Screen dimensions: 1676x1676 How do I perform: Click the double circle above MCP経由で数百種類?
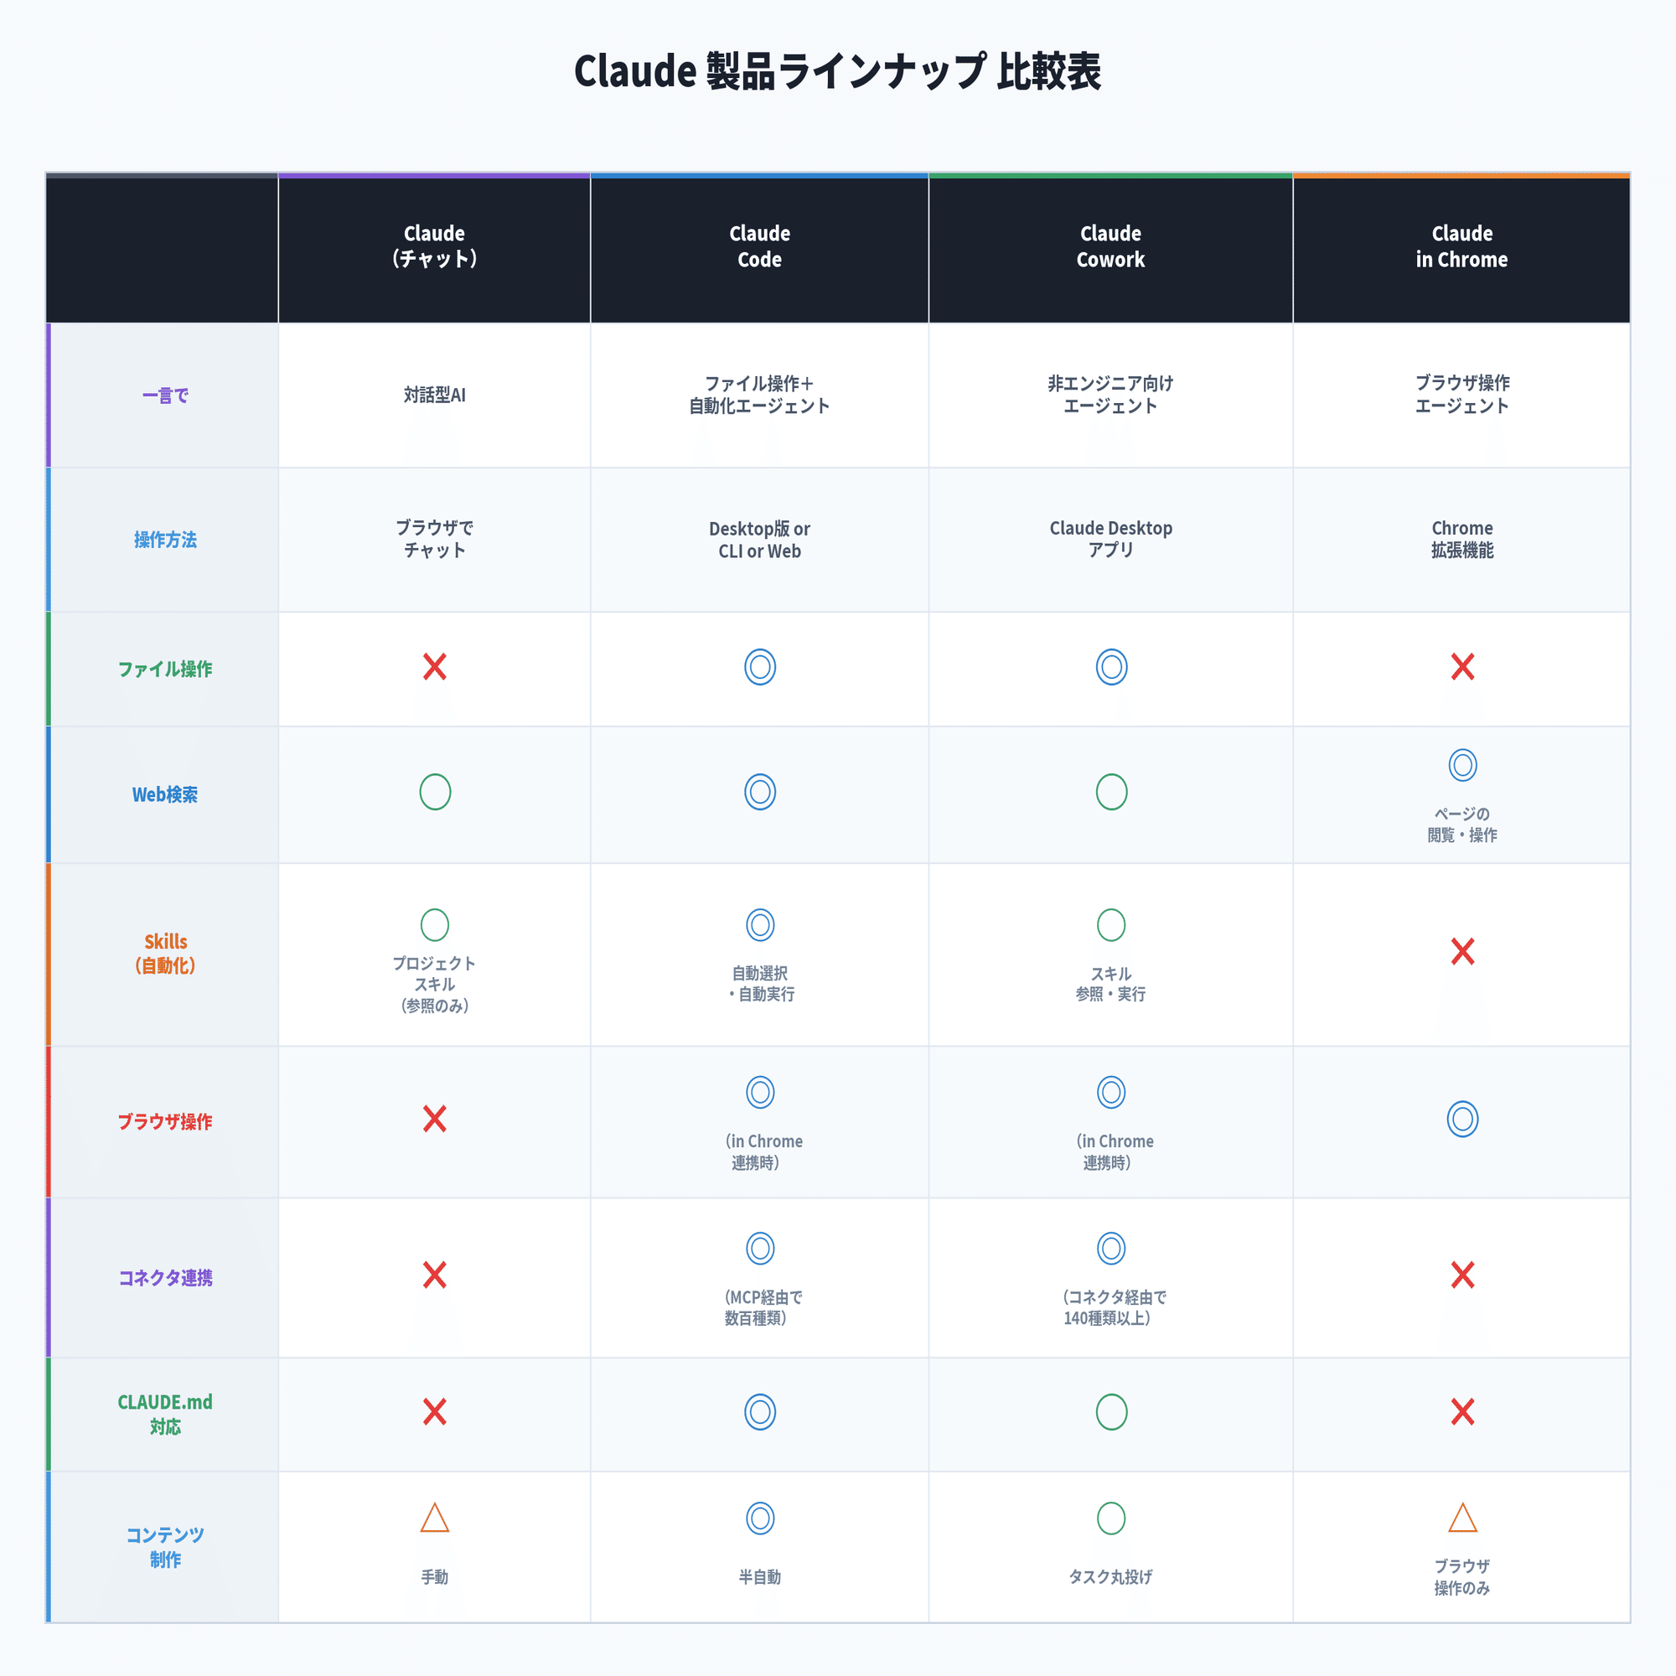tap(760, 1249)
